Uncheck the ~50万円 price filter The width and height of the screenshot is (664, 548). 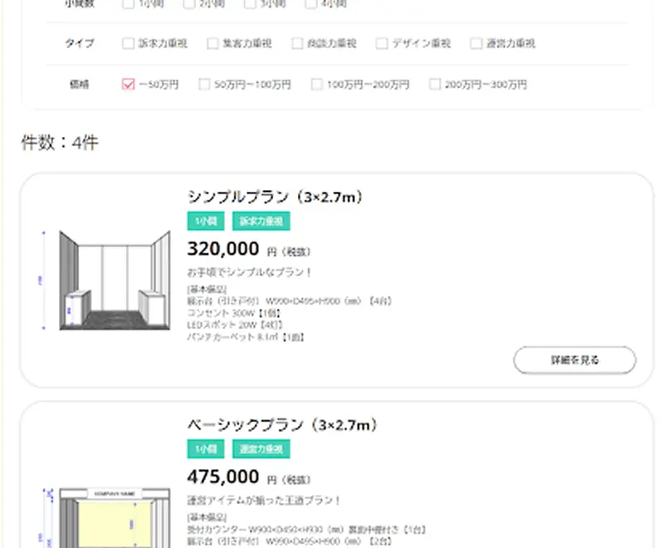click(128, 84)
